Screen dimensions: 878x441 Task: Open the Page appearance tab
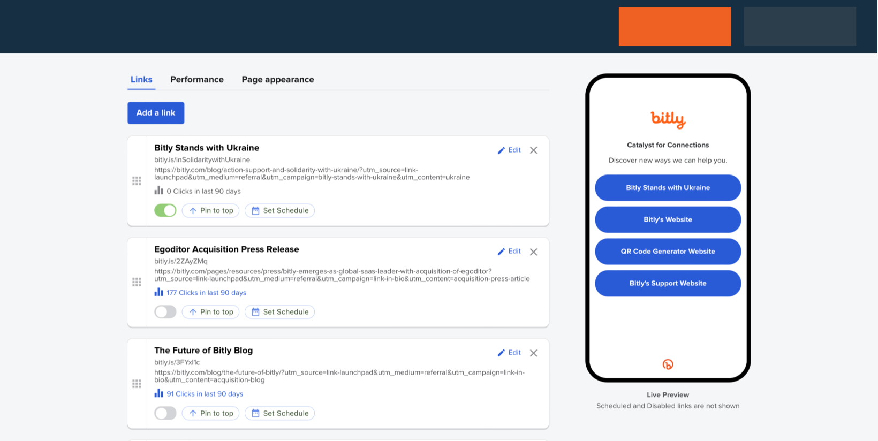277,80
